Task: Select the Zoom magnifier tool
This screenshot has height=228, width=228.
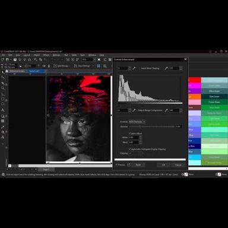Action: 2,88
